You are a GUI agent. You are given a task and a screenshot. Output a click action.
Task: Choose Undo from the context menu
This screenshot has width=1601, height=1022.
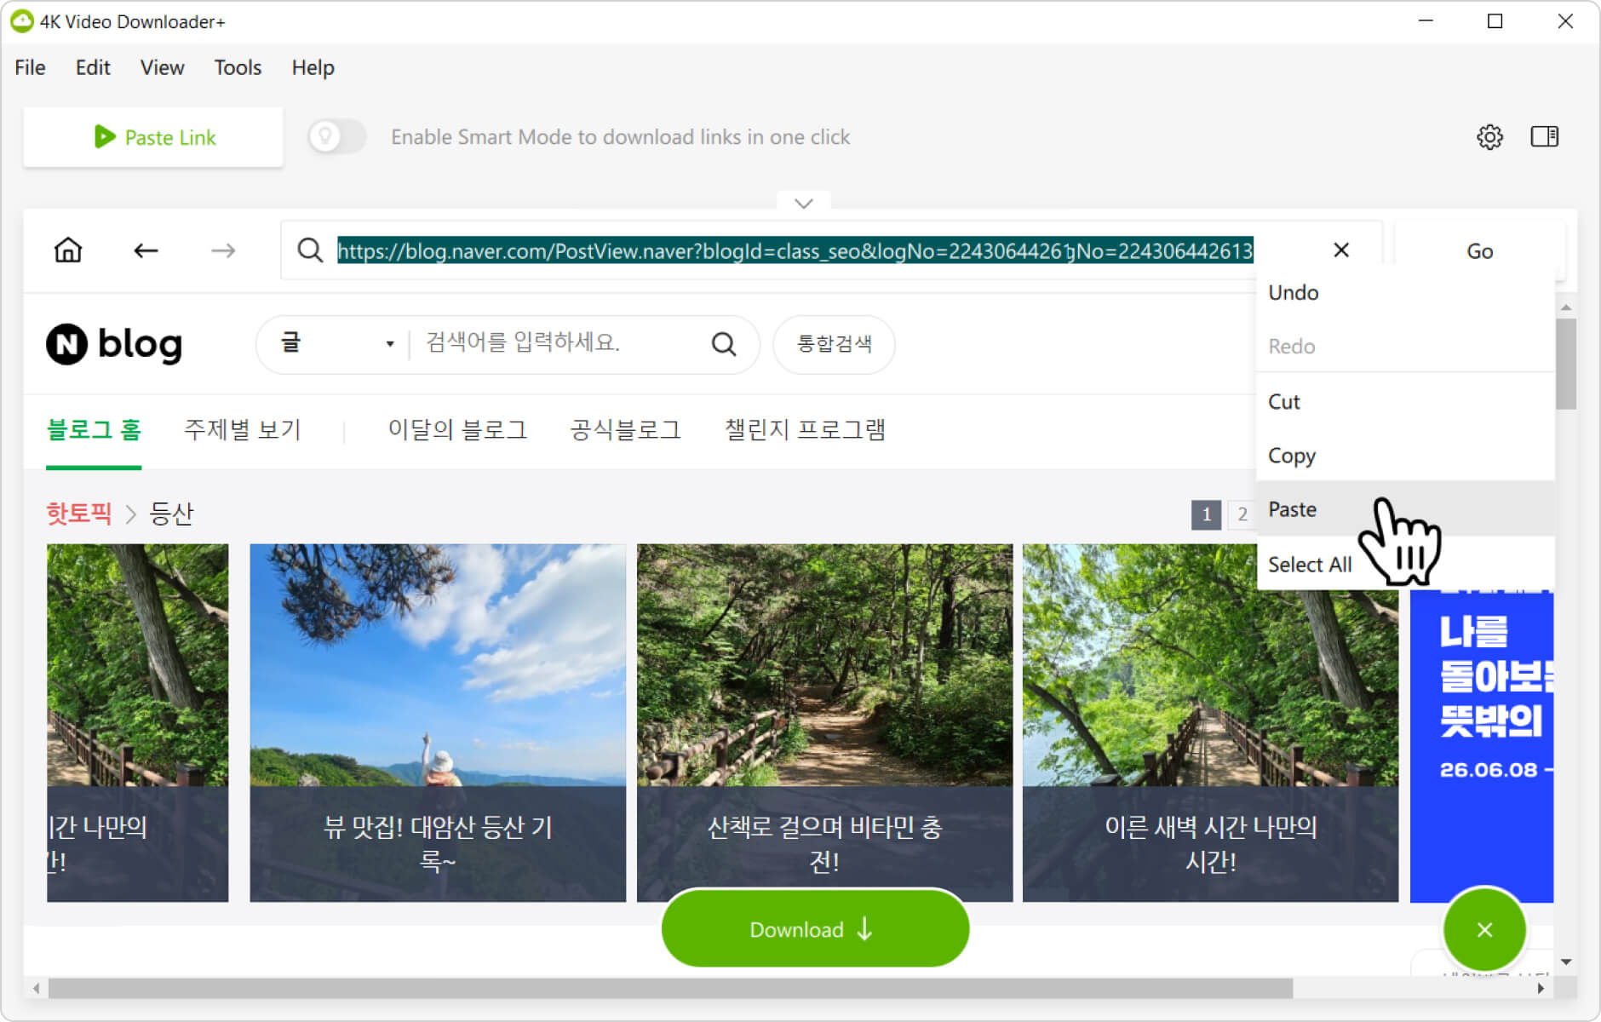pos(1405,292)
